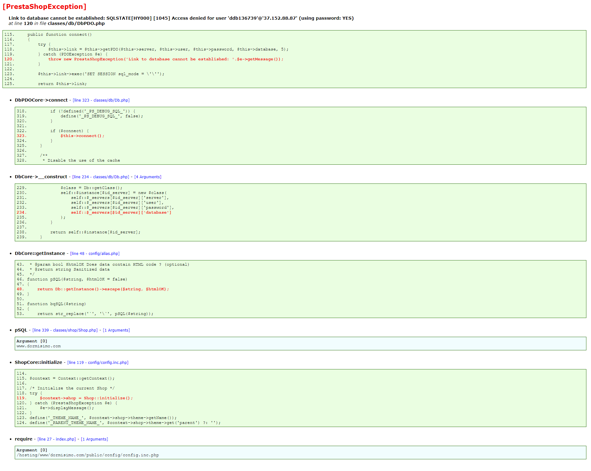The height and width of the screenshot is (471, 591).
Task: Click the DbCore->__construct trace title
Action: coord(41,177)
